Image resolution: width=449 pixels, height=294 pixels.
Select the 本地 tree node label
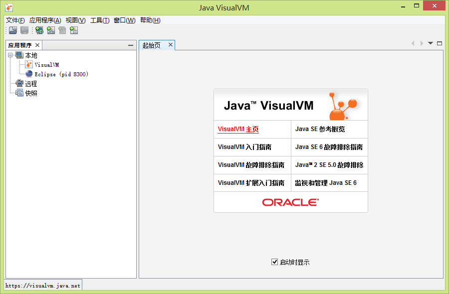click(x=31, y=55)
